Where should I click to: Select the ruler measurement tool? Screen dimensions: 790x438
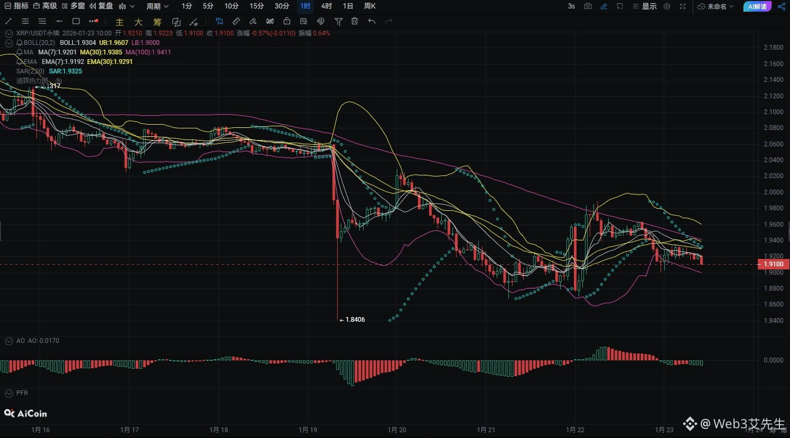pos(236,21)
